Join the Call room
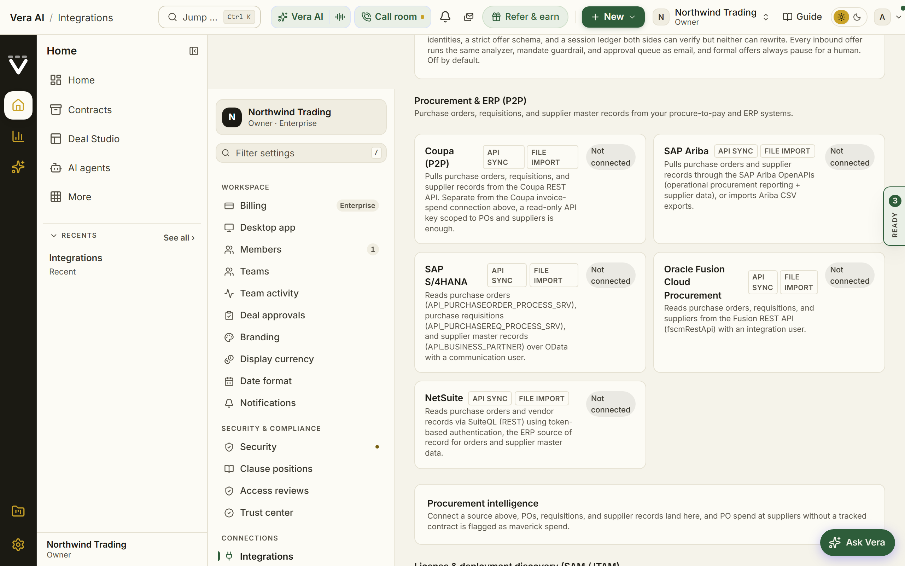905x566 pixels. click(x=393, y=17)
